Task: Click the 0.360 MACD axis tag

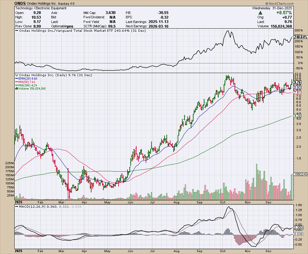Action: [x=299, y=228]
